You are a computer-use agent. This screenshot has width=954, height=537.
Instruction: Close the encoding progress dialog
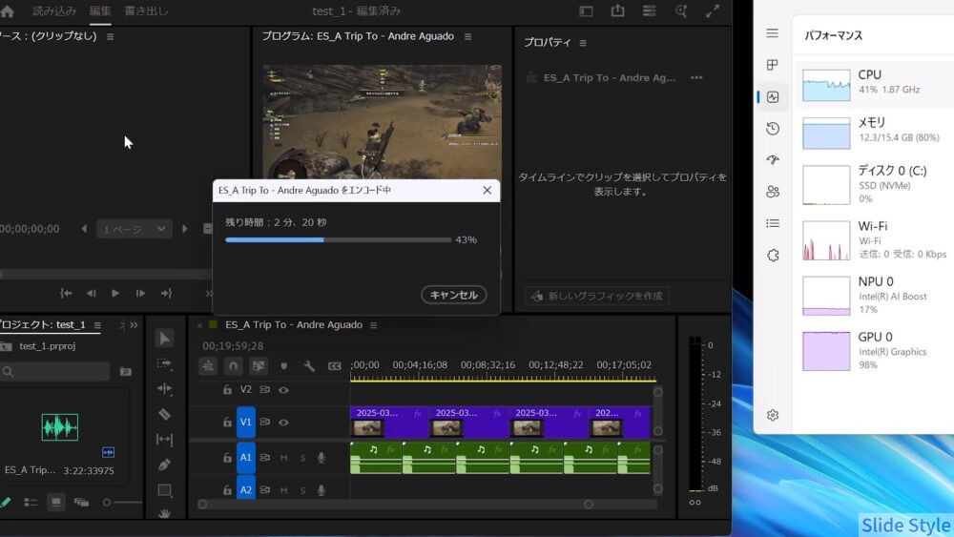point(487,191)
